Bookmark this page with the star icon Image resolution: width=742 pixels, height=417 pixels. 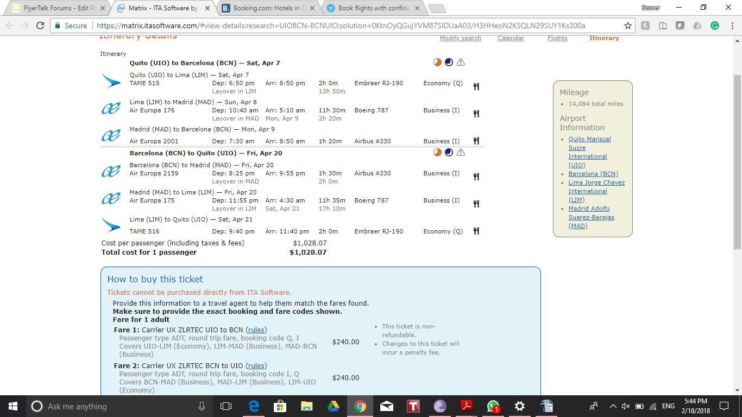point(628,26)
